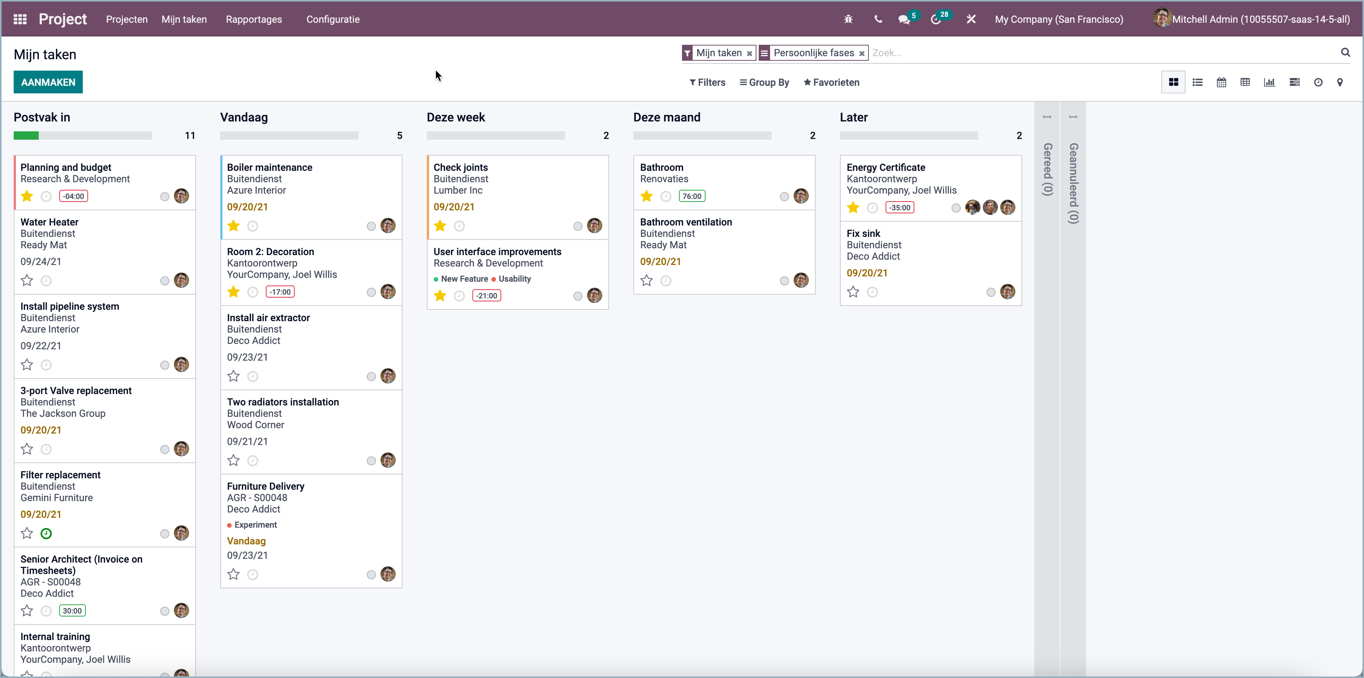Open the calendar view
The width and height of the screenshot is (1364, 678).
tap(1222, 82)
